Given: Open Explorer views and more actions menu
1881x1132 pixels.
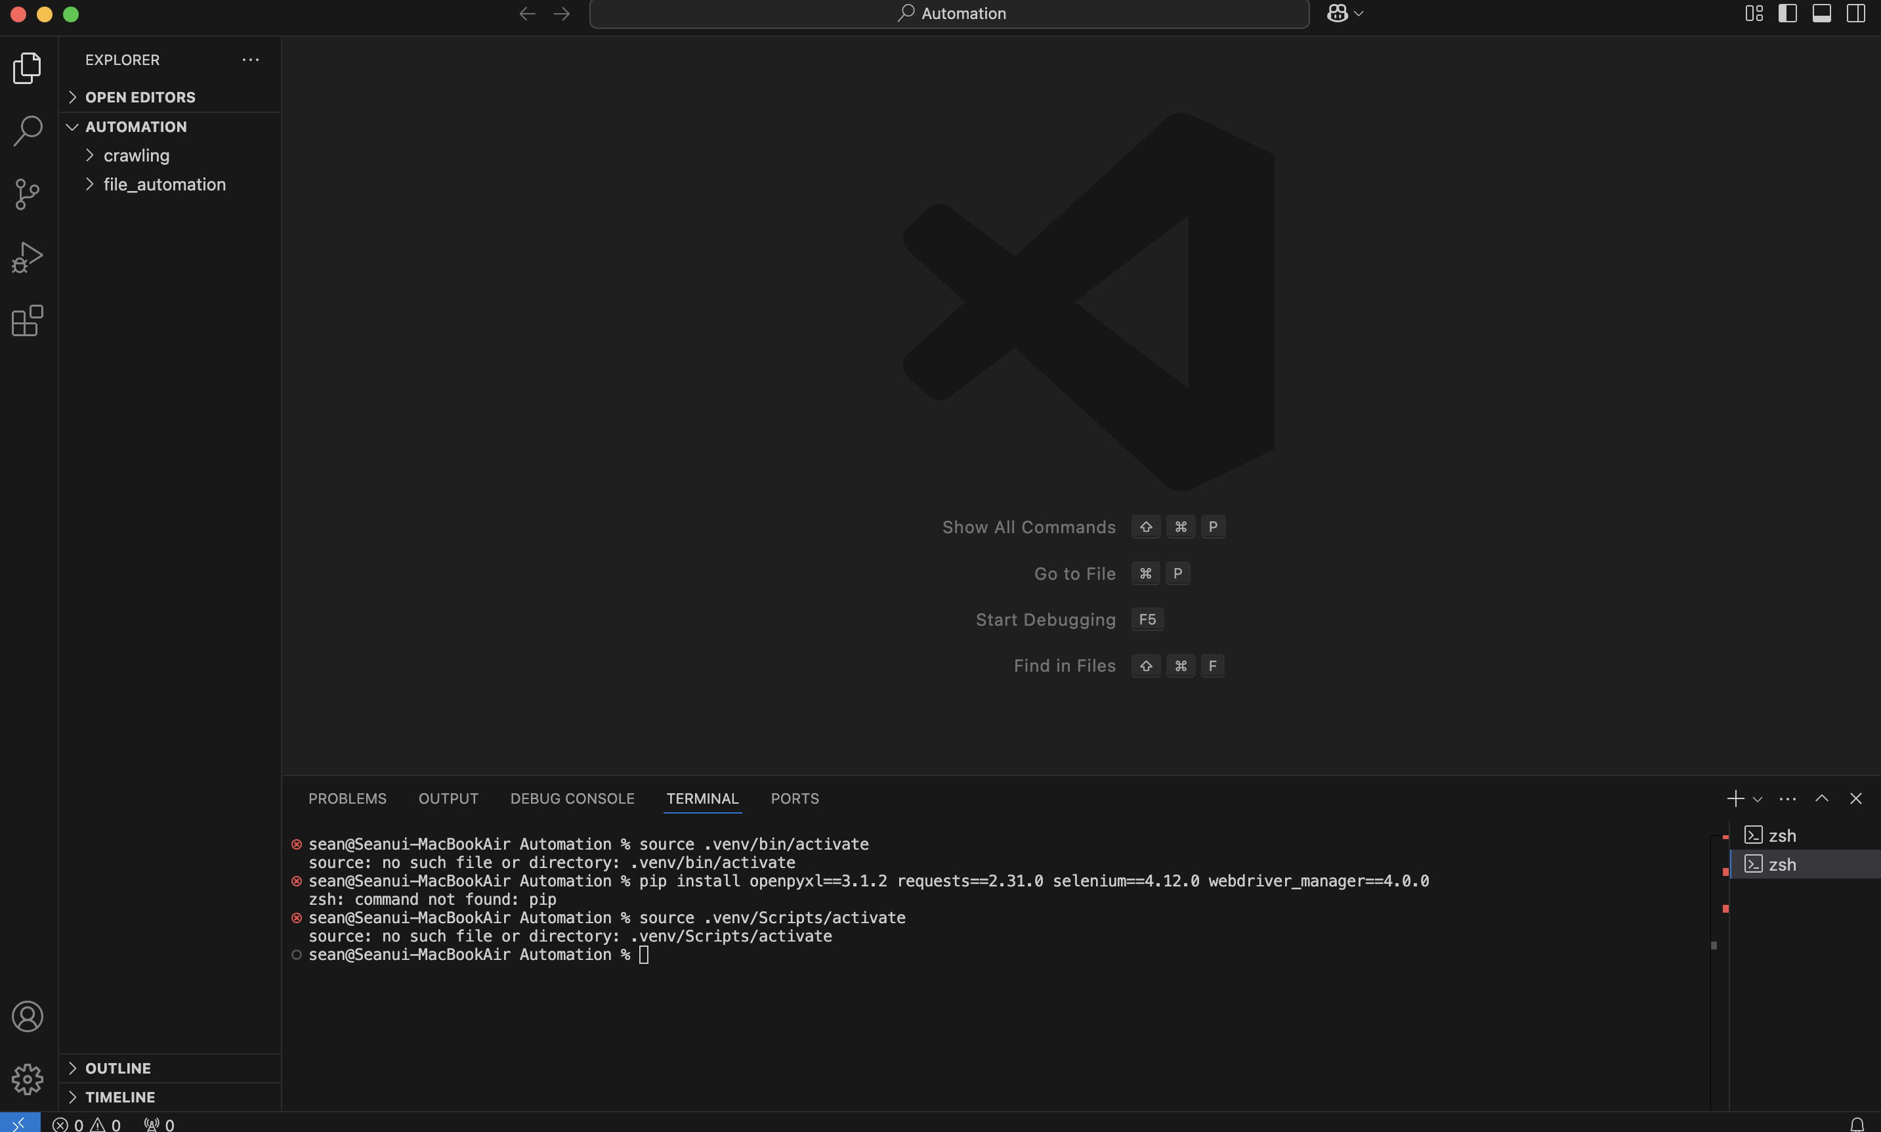Looking at the screenshot, I should (x=250, y=60).
